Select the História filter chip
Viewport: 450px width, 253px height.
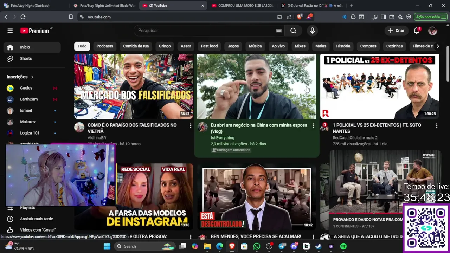343,46
